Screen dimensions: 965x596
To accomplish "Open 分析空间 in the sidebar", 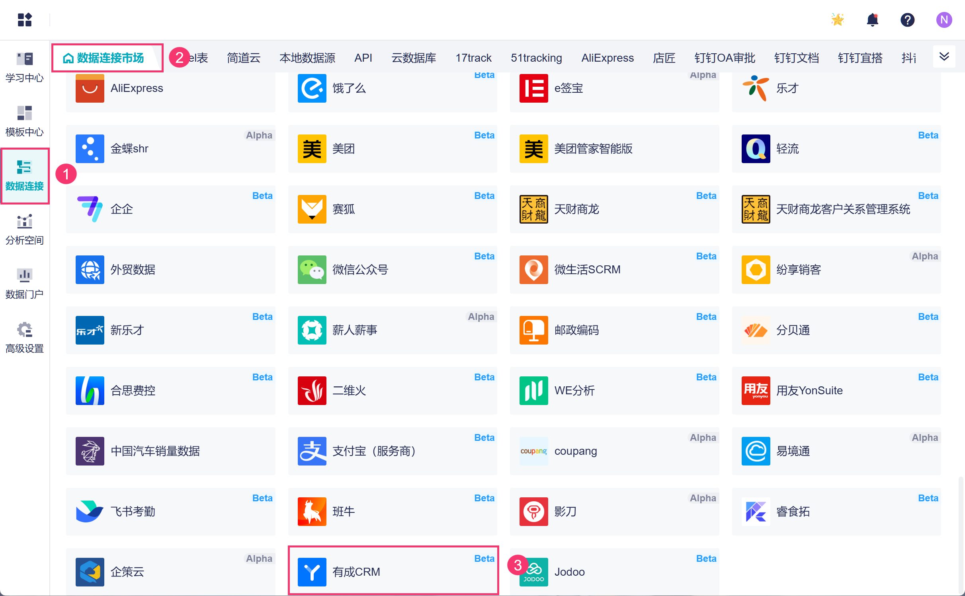I will click(x=25, y=230).
